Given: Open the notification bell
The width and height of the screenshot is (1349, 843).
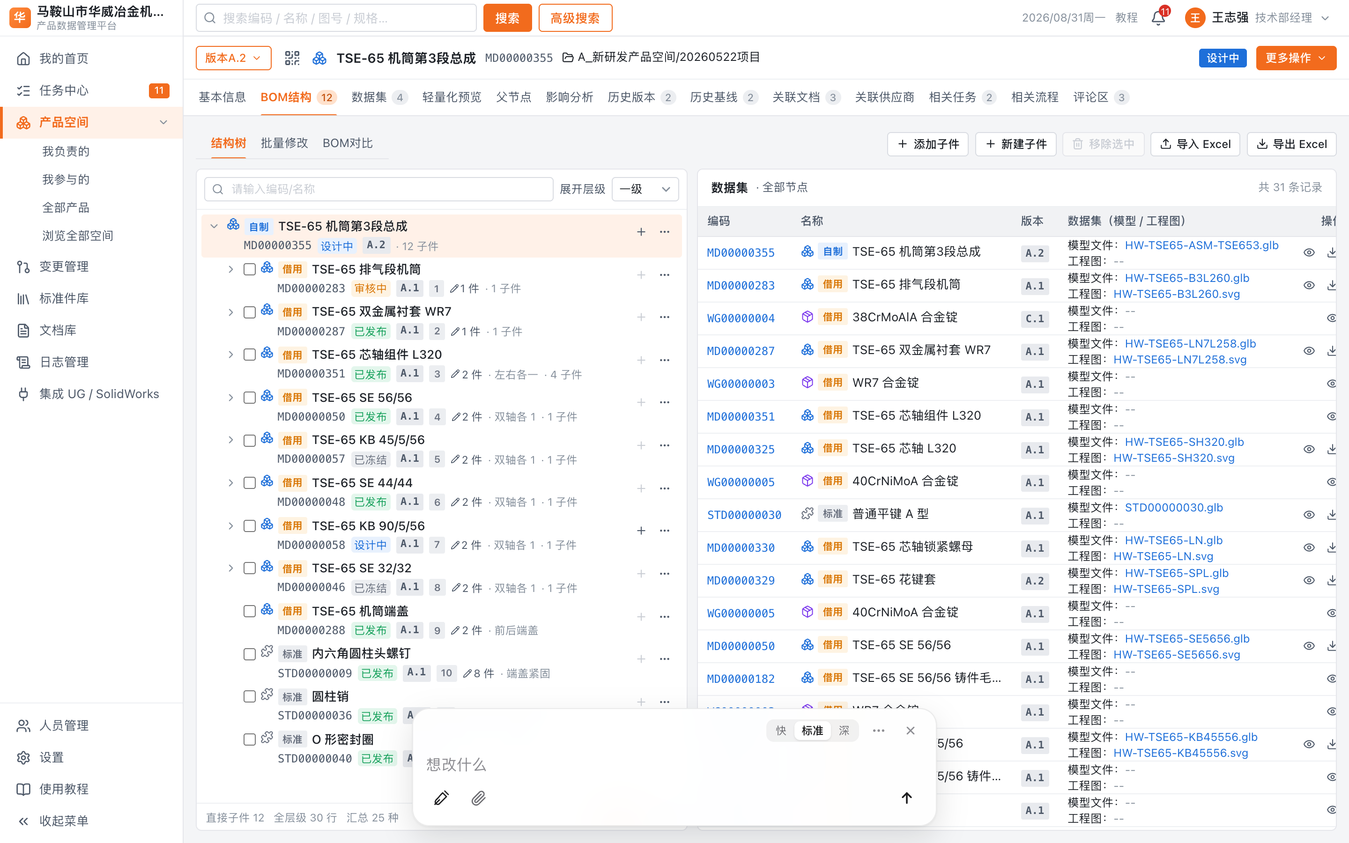Looking at the screenshot, I should point(1158,18).
